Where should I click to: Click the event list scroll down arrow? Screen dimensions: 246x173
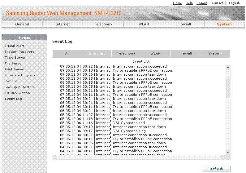click(228, 153)
